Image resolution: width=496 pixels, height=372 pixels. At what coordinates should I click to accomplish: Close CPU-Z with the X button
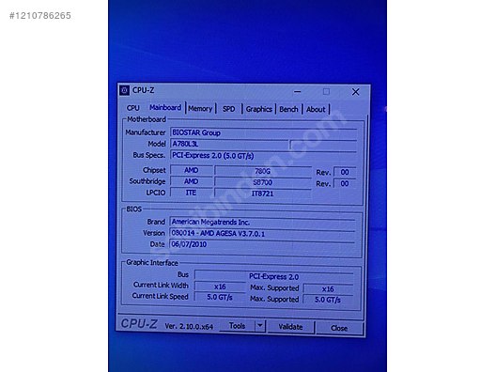pos(355,92)
